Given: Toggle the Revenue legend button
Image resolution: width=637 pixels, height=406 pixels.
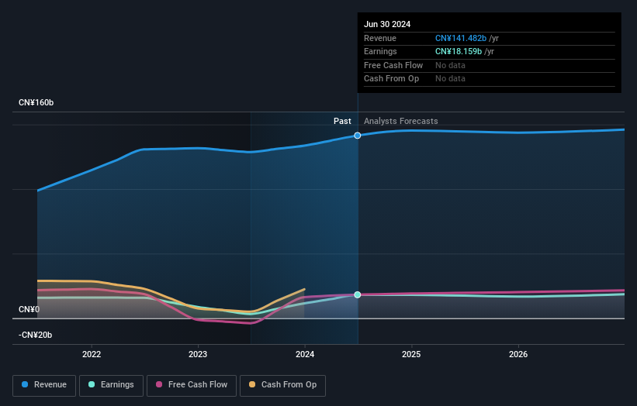Looking at the screenshot, I should coord(44,385).
